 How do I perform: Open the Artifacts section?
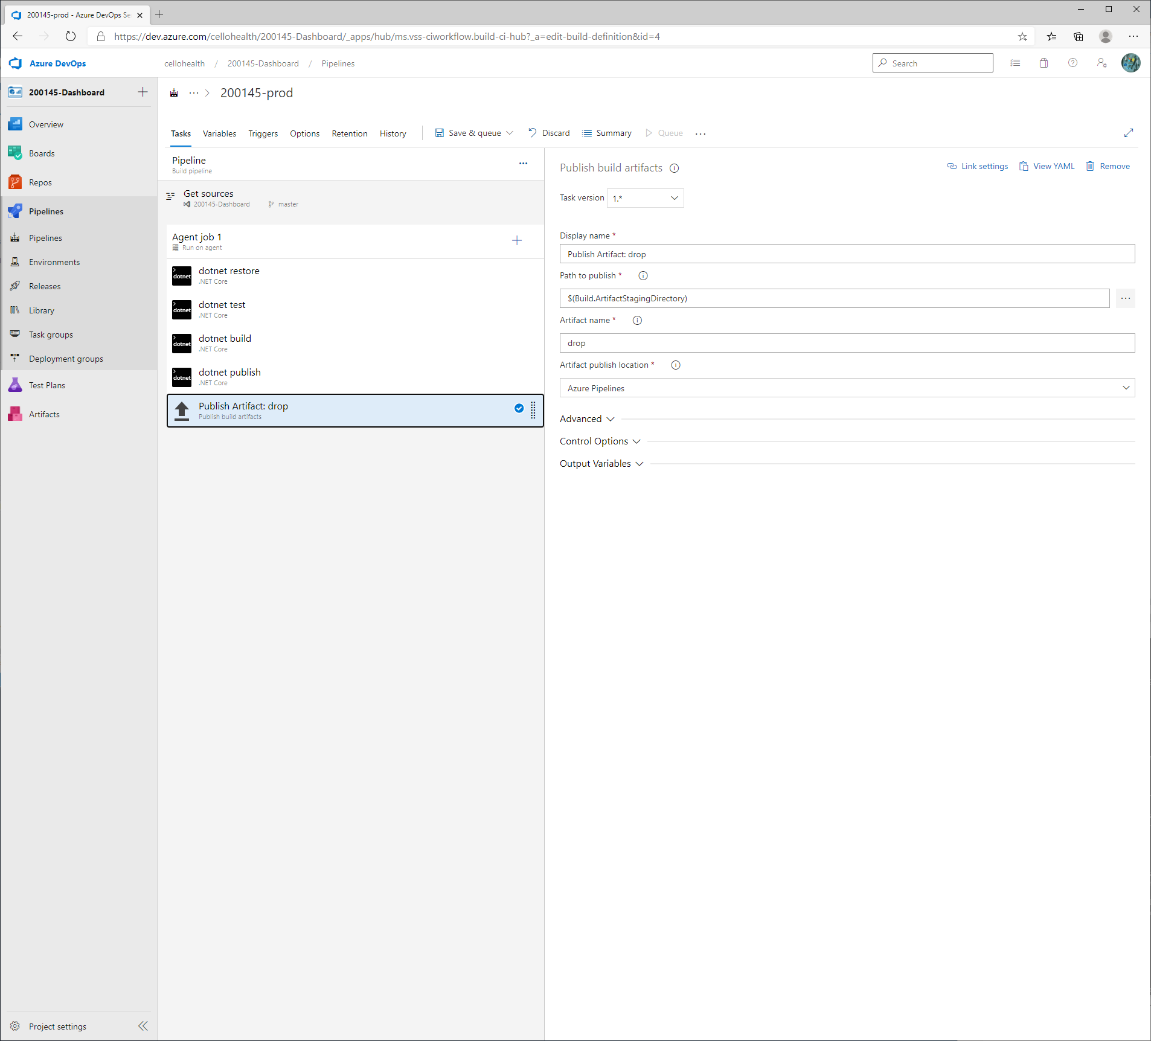point(43,414)
